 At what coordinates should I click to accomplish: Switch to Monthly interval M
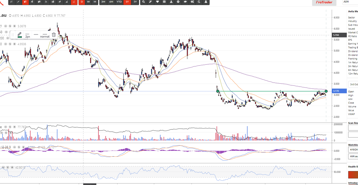pyautogui.click(x=95, y=2)
